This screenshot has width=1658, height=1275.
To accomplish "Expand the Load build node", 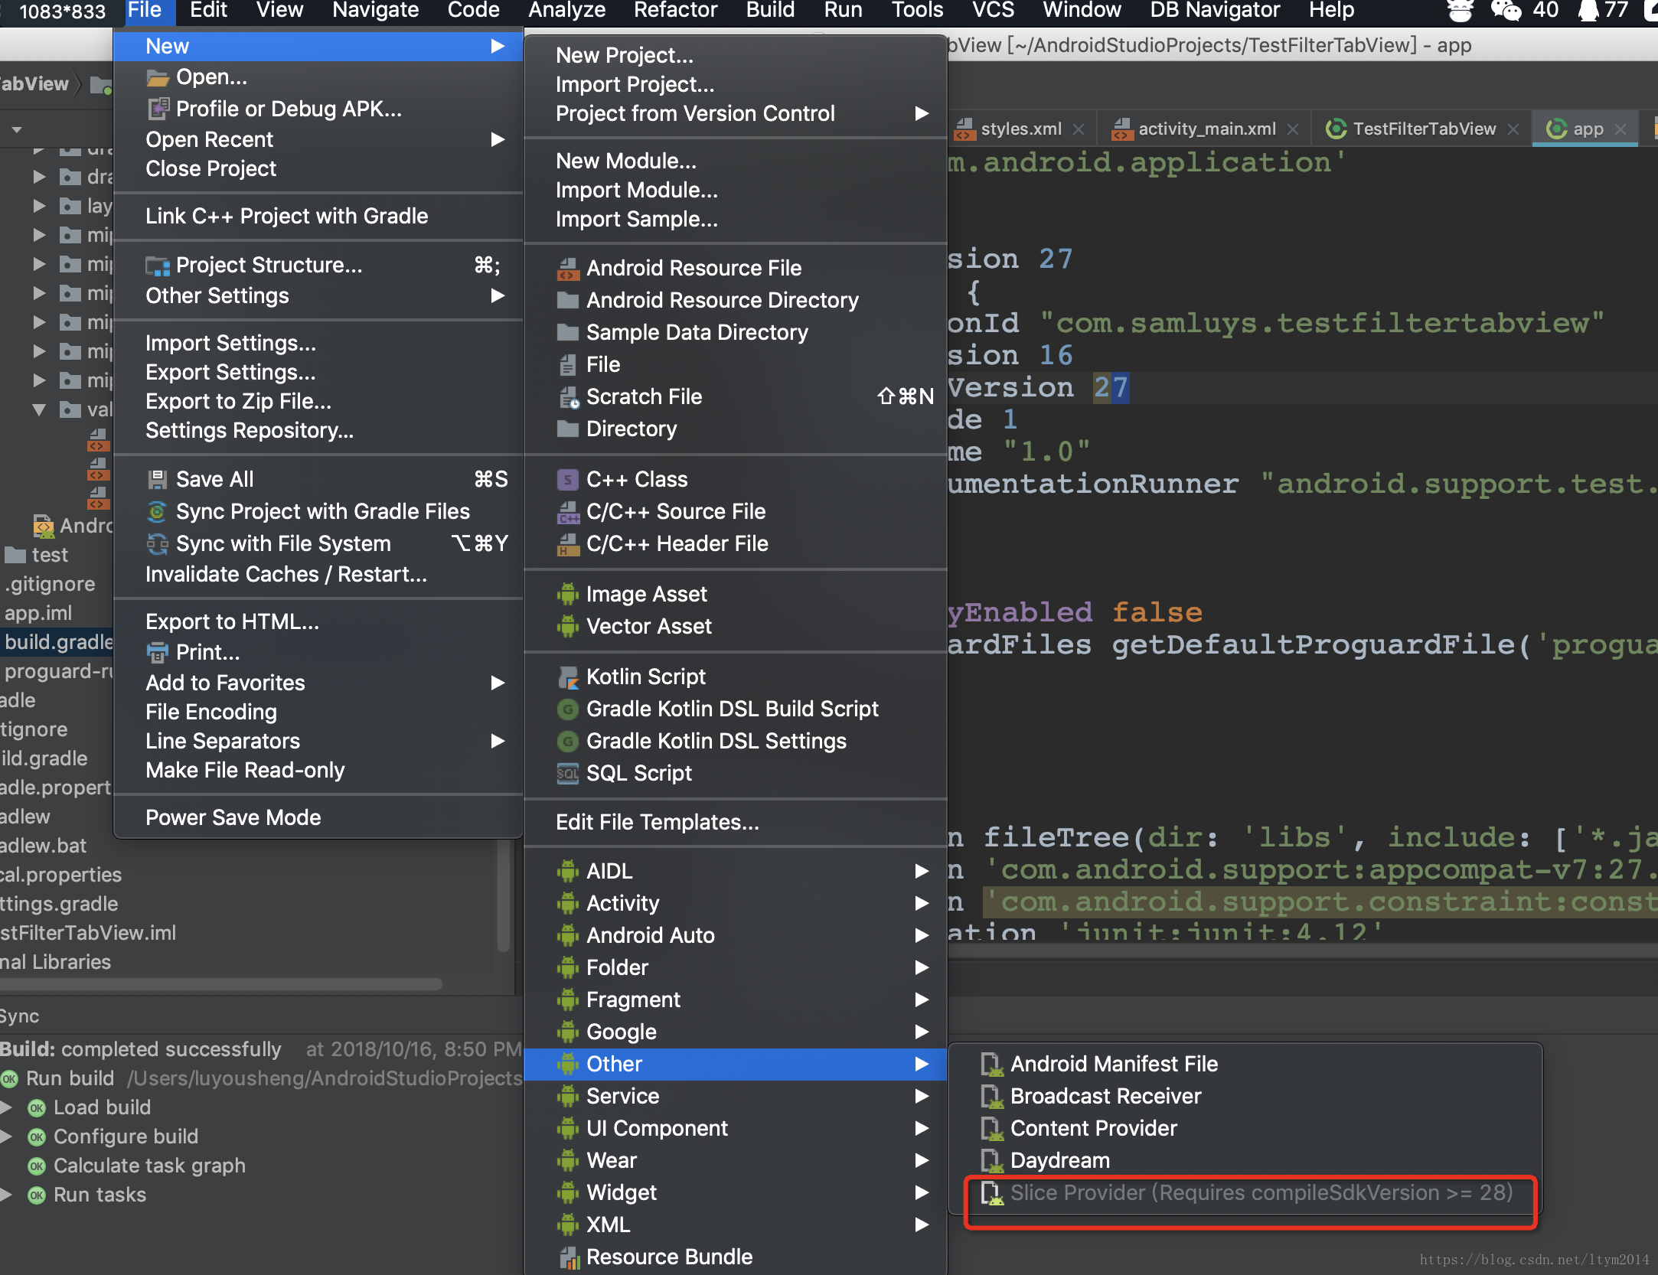I will (7, 1107).
